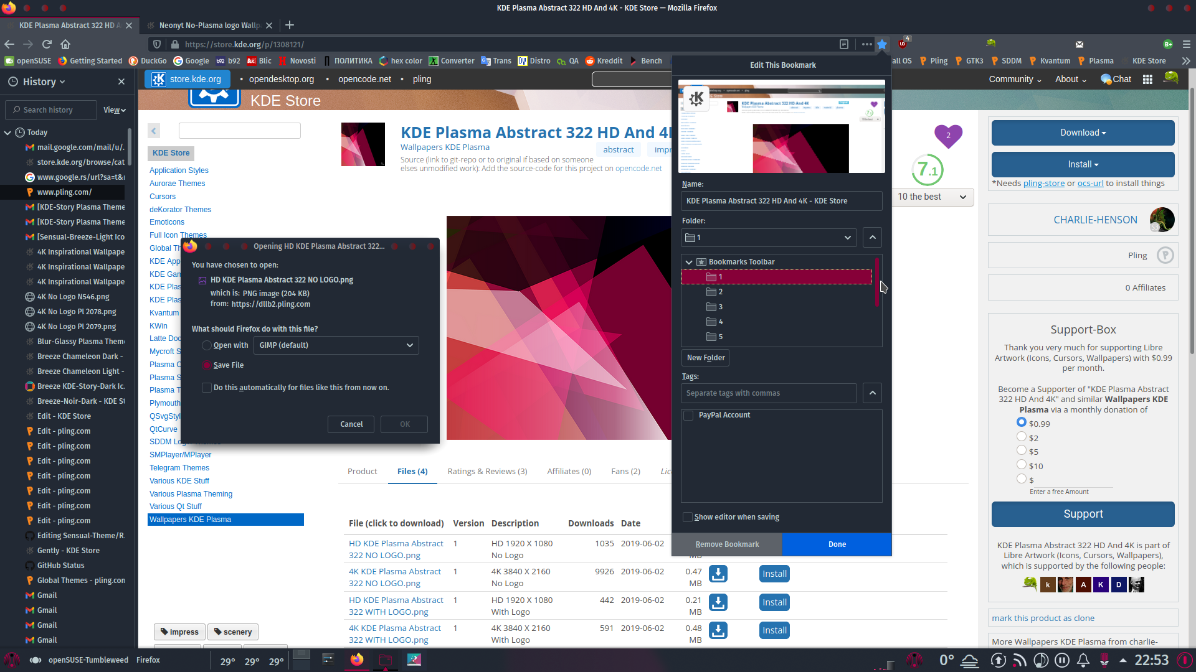Show more bookmarks overflow chevron
This screenshot has width=1196, height=672.
pyautogui.click(x=1185, y=61)
